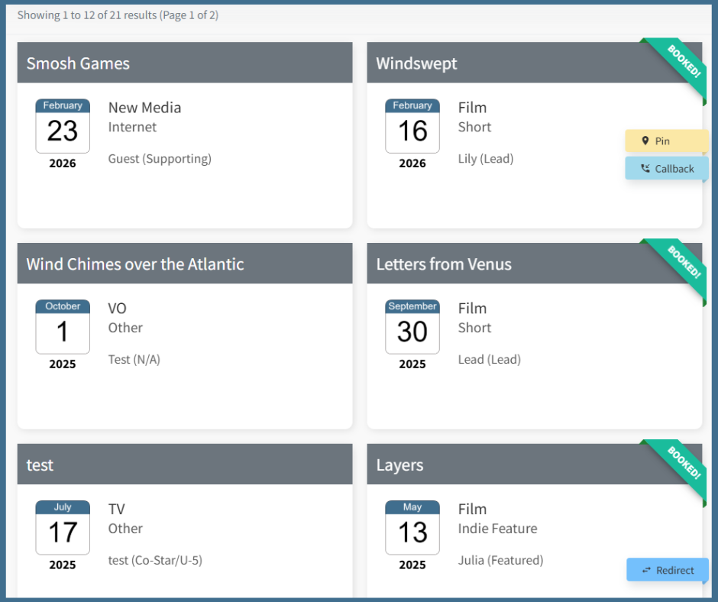Open the Layers audition title
The image size is (718, 602).
pos(399,465)
